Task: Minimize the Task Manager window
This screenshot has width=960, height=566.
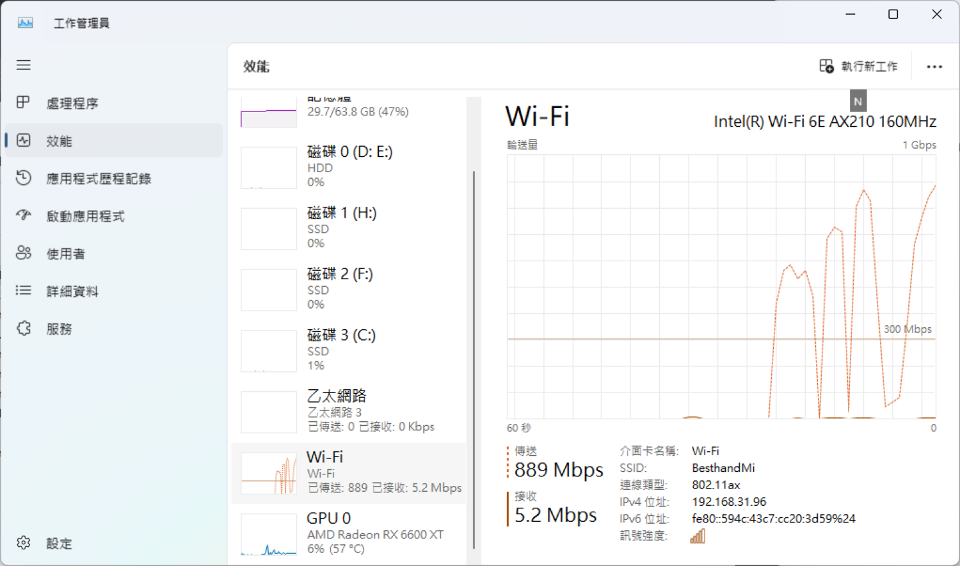Action: coord(851,14)
